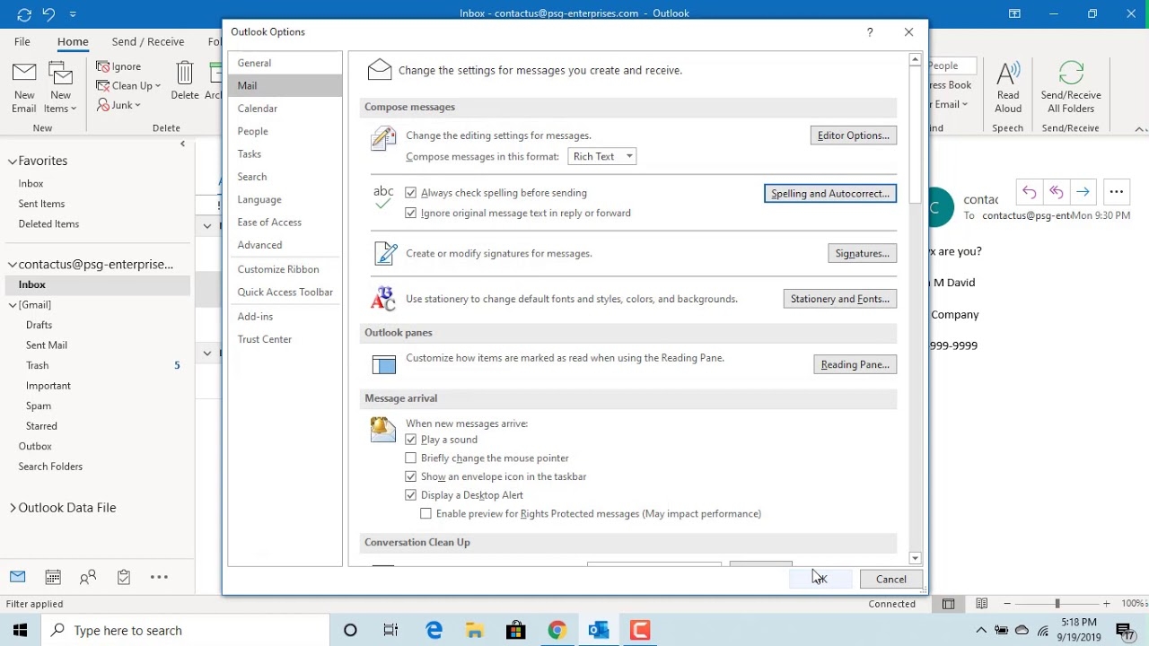Enable Briefly change the mouse pointer
Image resolution: width=1149 pixels, height=646 pixels.
[x=411, y=458]
